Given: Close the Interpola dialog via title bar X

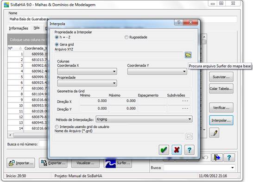Looking at the screenshot, I should [x=190, y=22].
